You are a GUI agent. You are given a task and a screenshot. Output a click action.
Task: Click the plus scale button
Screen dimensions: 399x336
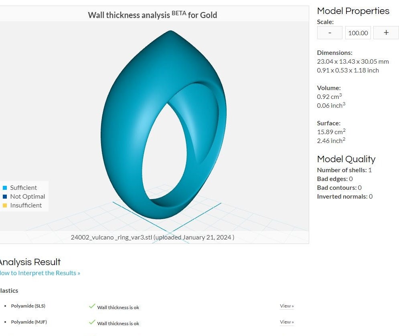[386, 32]
